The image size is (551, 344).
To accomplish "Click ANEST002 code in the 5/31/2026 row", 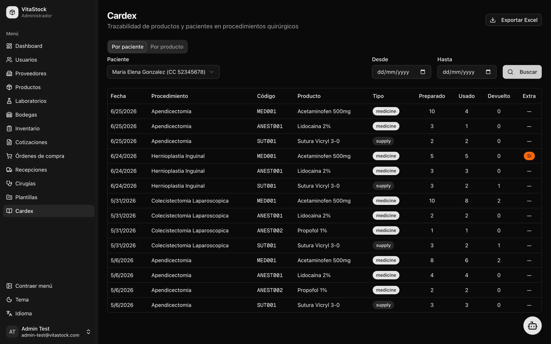I will coord(270,230).
